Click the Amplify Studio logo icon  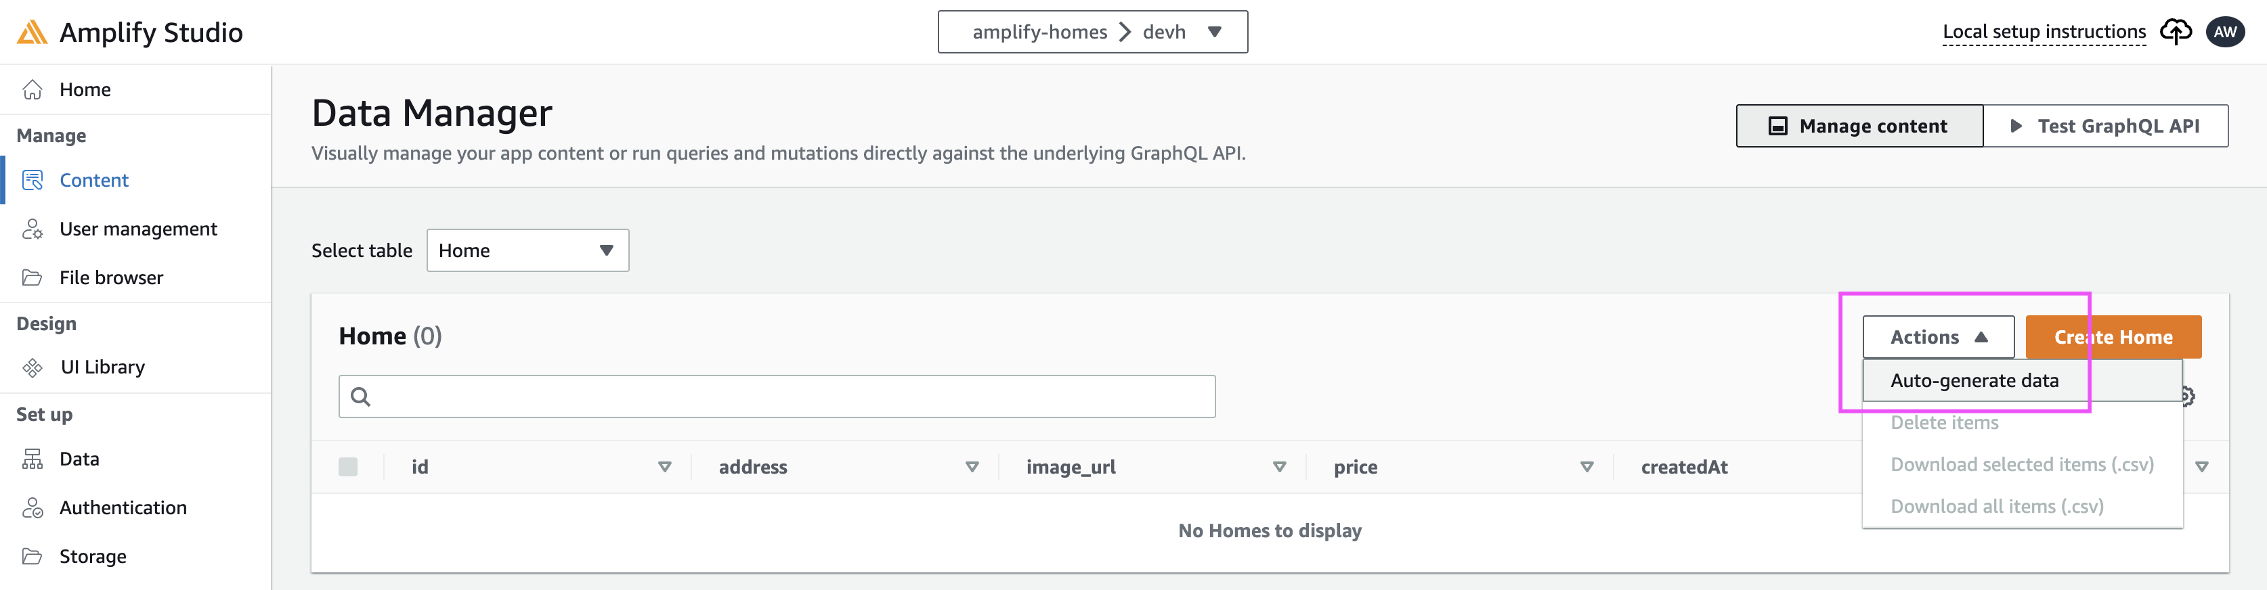tap(32, 32)
